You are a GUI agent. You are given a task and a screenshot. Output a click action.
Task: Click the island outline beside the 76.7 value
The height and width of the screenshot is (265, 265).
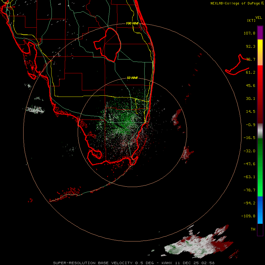click(x=237, y=65)
